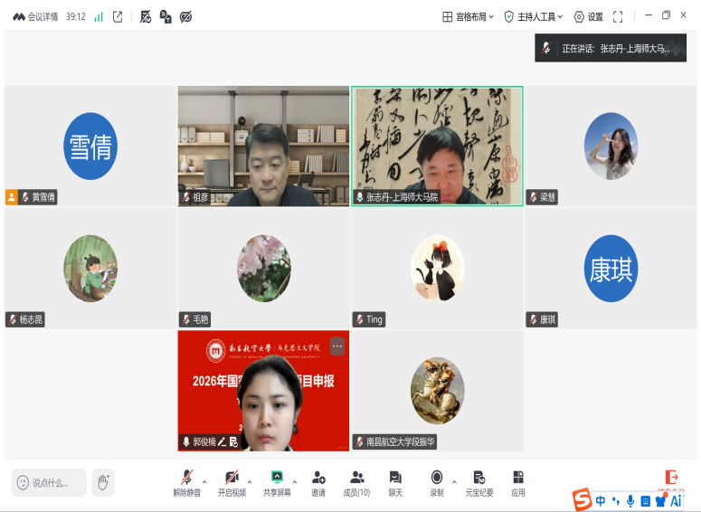Open 设置 settings
This screenshot has height=512, width=701.
click(588, 17)
